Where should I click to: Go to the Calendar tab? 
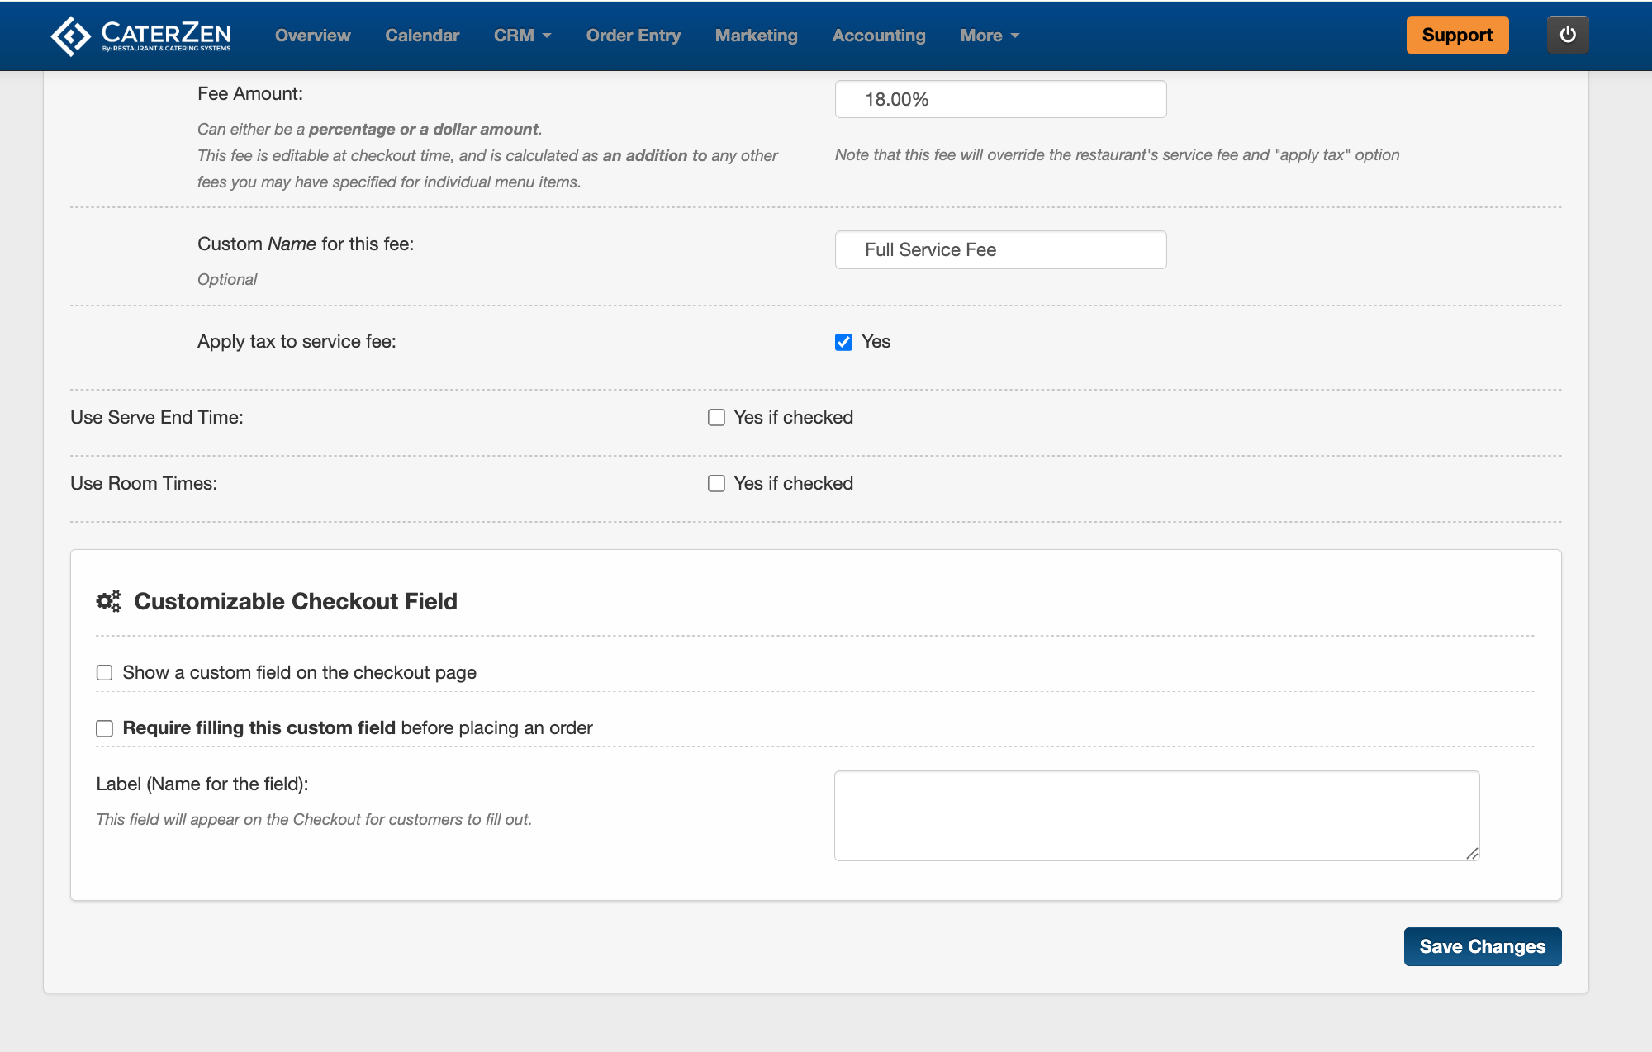(x=422, y=36)
